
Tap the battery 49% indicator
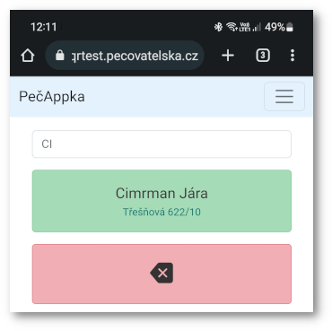click(x=279, y=27)
